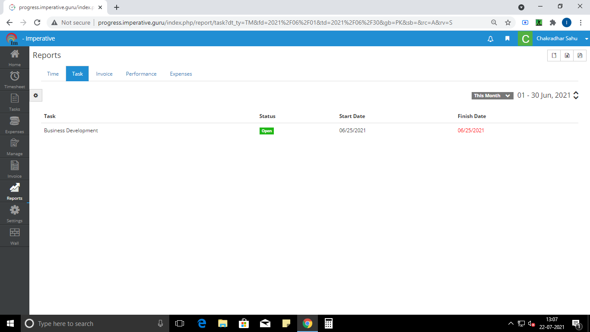Switch to the Performance report tab
Viewport: 590px width, 332px height.
(141, 74)
